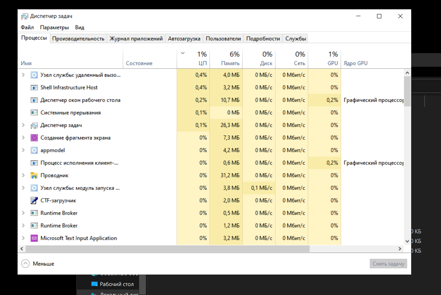
Task: Open the Файл menu
Action: 27,27
